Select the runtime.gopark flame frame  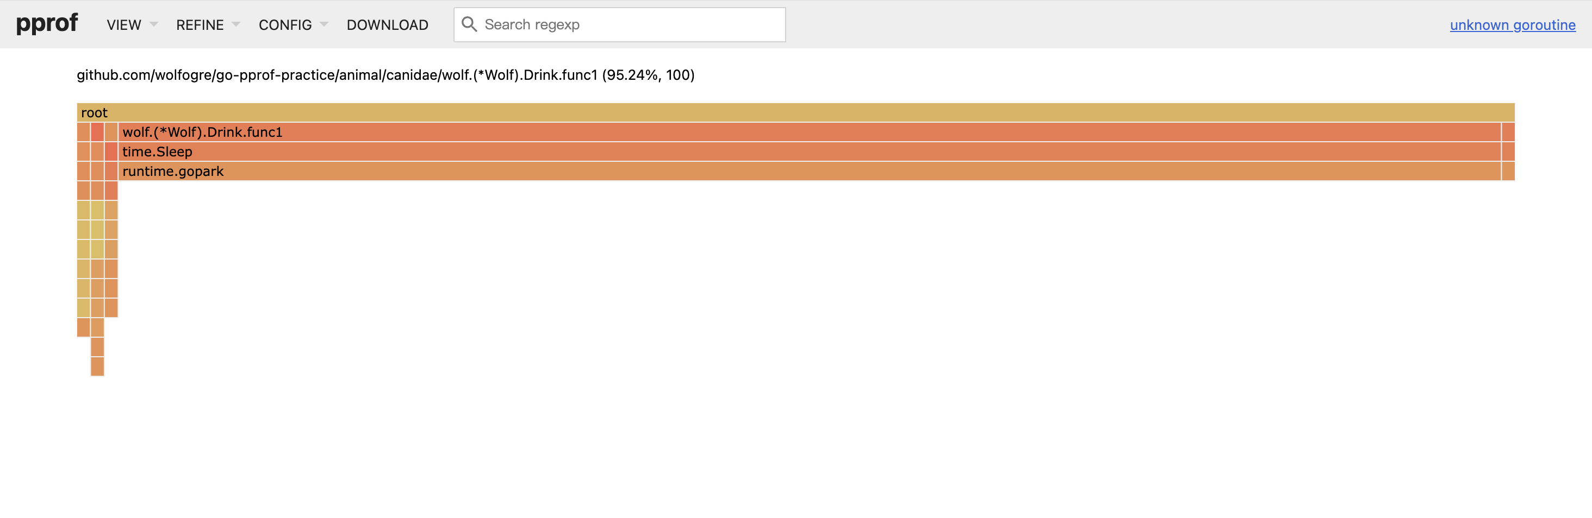click(809, 172)
